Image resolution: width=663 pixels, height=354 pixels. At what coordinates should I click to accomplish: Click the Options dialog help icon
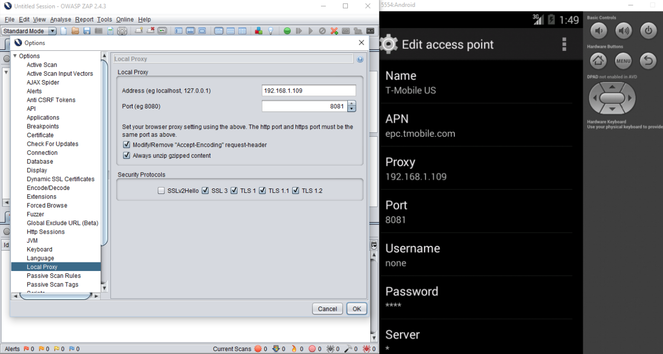point(360,59)
